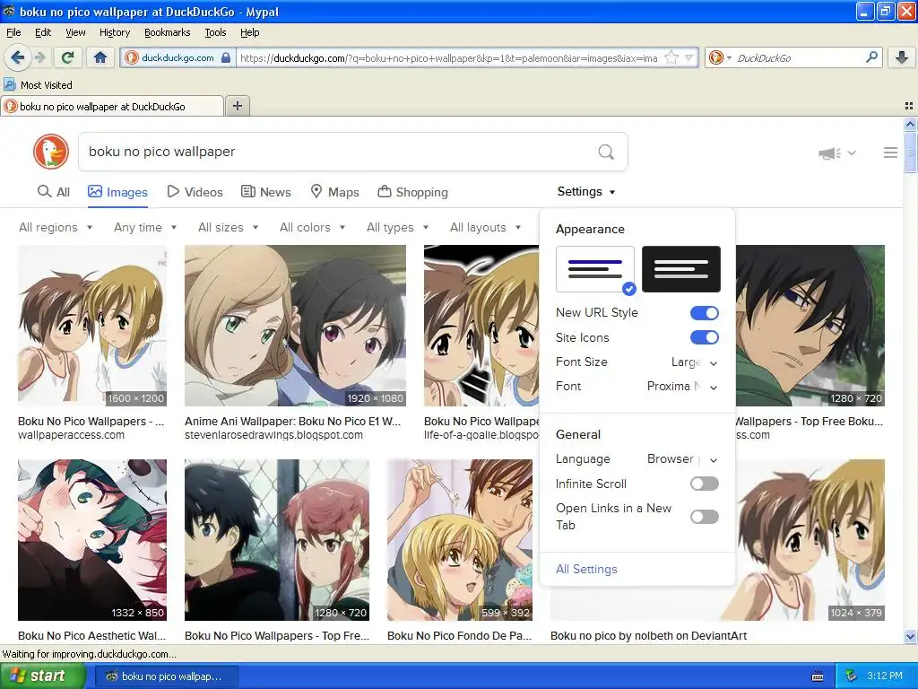Open Downloads with the down-arrow icon
Viewport: 918px width, 689px height.
pyautogui.click(x=902, y=57)
